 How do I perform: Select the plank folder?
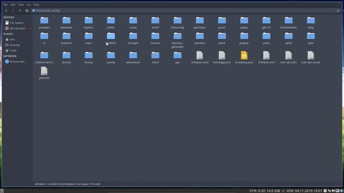(x=222, y=38)
